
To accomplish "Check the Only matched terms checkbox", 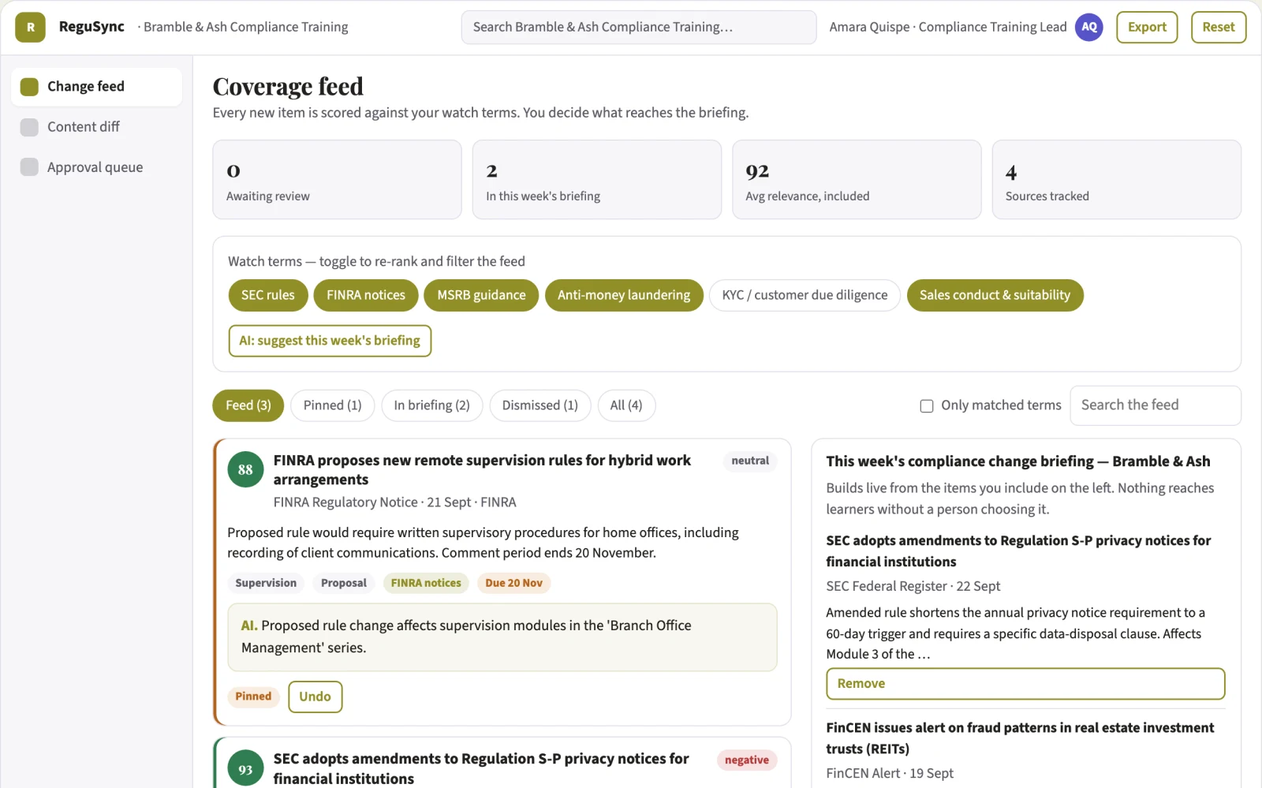I will tap(927, 406).
